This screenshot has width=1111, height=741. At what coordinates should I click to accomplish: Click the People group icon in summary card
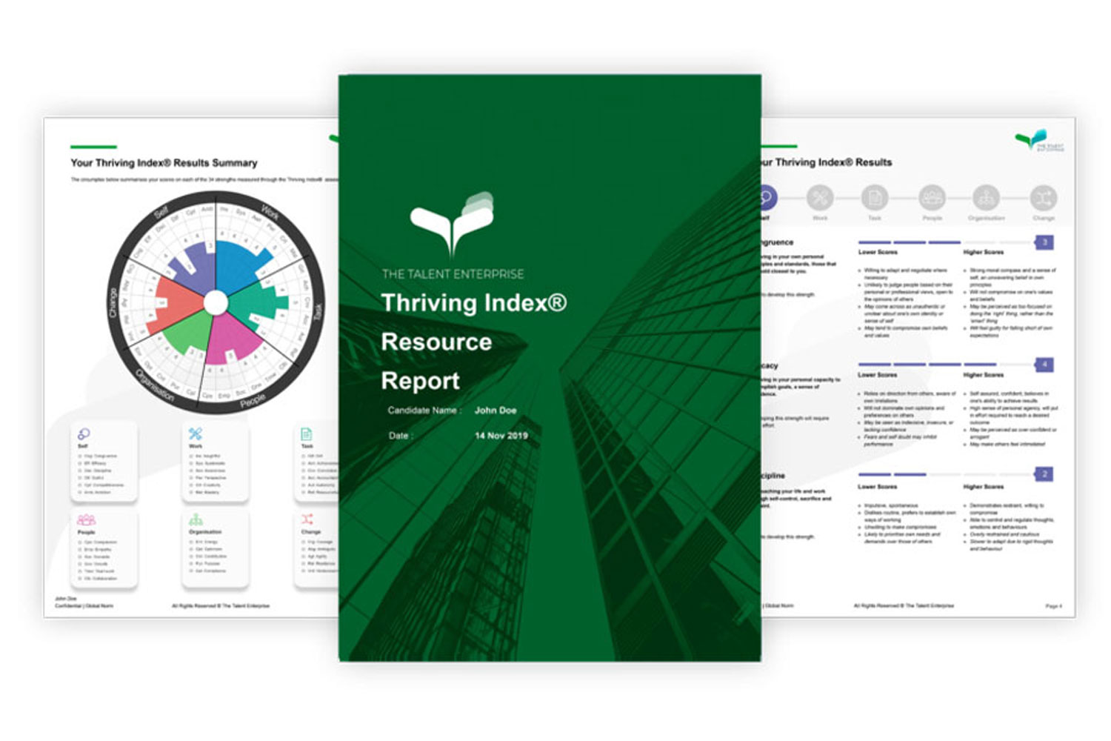pyautogui.click(x=87, y=520)
